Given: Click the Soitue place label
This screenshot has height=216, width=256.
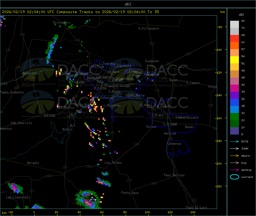Looking at the screenshot, I should tap(151, 127).
